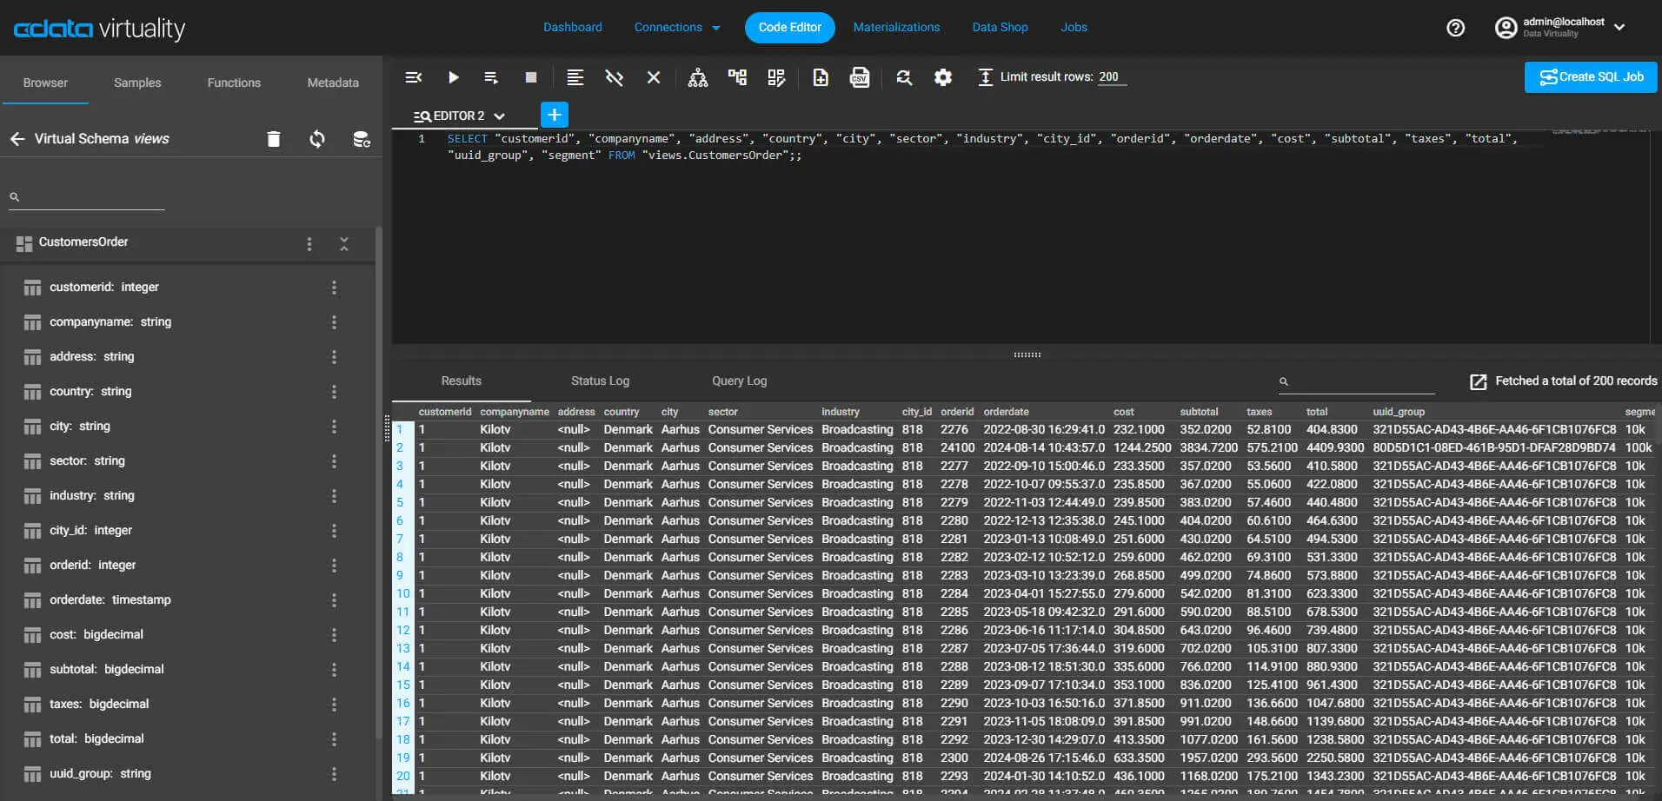This screenshot has height=801, width=1662.
Task: Collapse the CustomersOrder column list
Action: coord(344,244)
